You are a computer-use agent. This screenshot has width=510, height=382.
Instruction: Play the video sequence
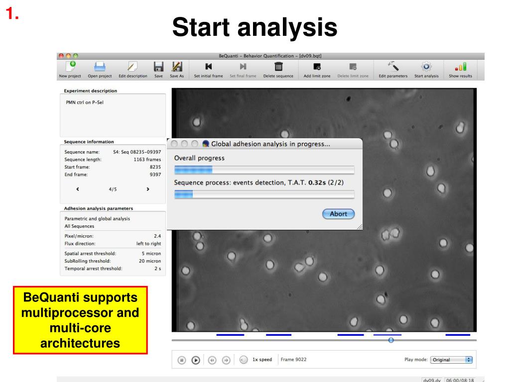click(195, 360)
